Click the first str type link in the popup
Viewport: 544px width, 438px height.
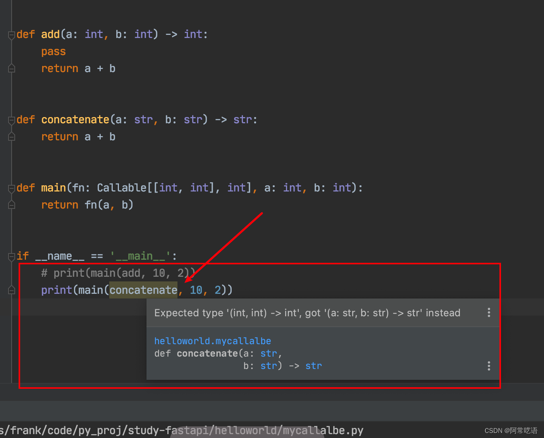tap(269, 354)
